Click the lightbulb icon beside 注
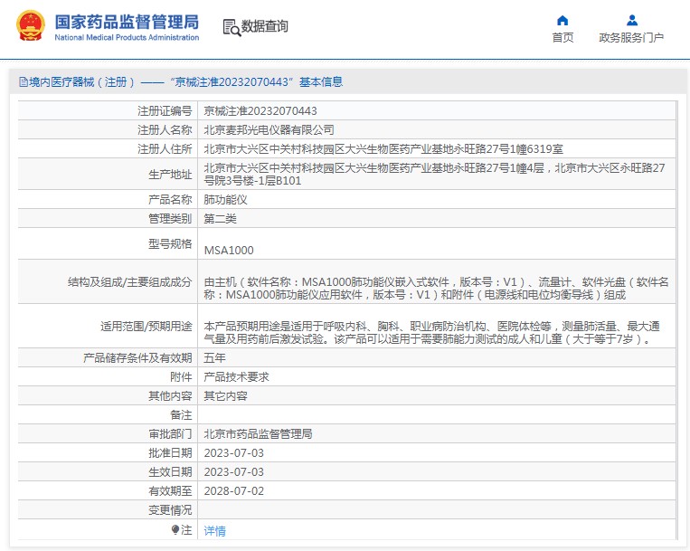This screenshot has width=690, height=551. (176, 529)
